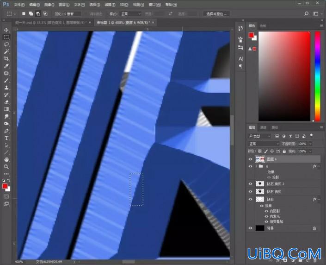
Task: Open the Paragraph panel icon
Action: click(x=240, y=66)
